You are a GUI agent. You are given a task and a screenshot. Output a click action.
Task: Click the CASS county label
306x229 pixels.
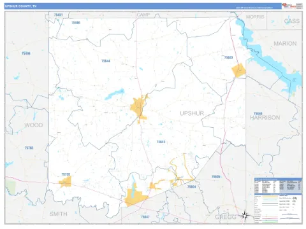292,21
